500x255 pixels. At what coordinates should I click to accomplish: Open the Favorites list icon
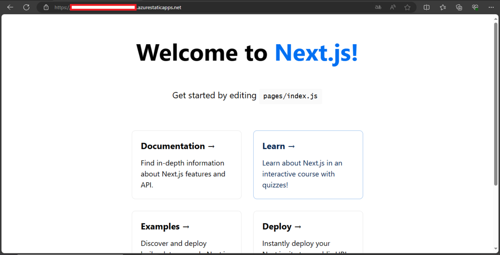point(443,7)
